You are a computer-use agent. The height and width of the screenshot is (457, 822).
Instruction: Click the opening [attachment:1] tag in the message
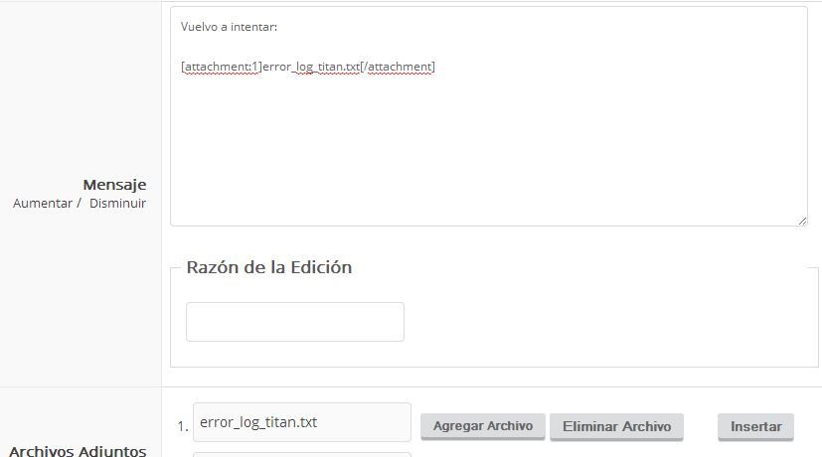point(222,67)
